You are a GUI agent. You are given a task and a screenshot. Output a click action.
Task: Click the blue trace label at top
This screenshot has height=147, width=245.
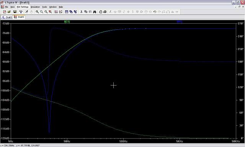click(180, 22)
